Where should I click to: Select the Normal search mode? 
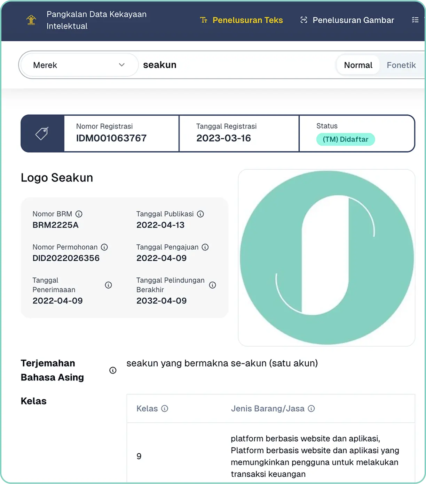click(358, 65)
